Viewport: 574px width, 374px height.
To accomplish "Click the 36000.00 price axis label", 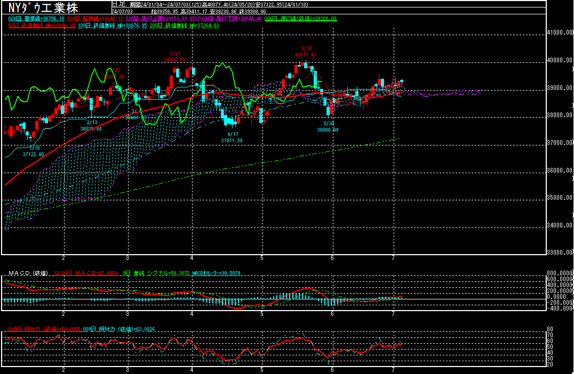I will (x=560, y=170).
